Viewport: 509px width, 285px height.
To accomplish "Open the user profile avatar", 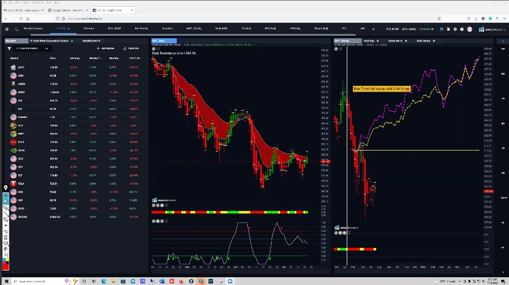I will coord(470,29).
